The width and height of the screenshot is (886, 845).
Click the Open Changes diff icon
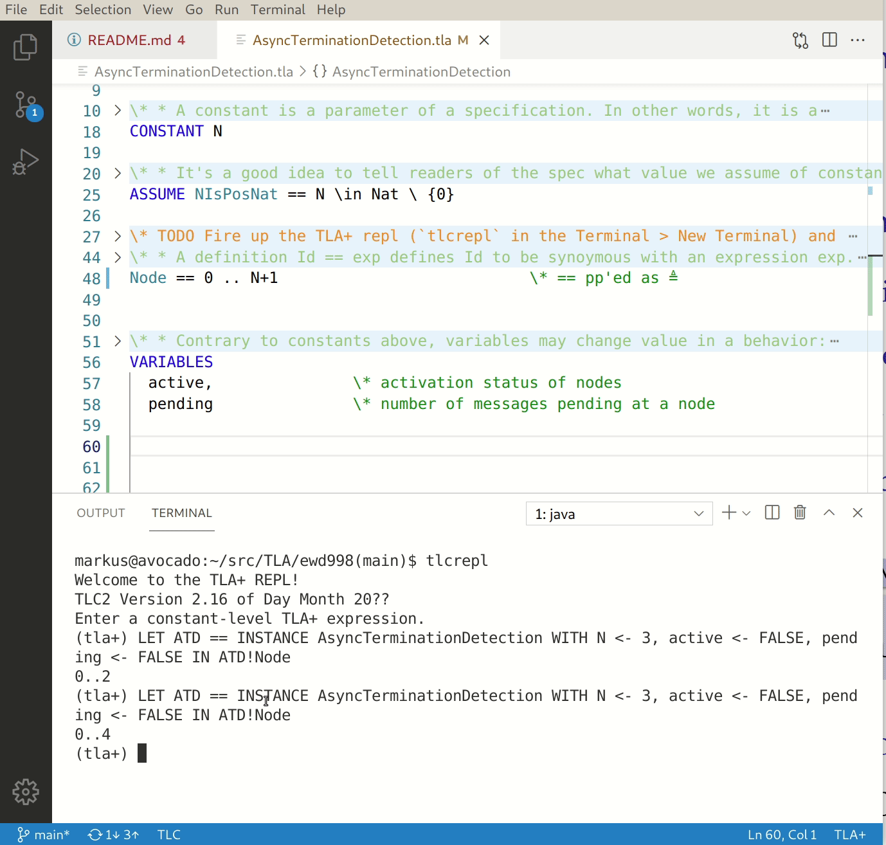tap(800, 40)
